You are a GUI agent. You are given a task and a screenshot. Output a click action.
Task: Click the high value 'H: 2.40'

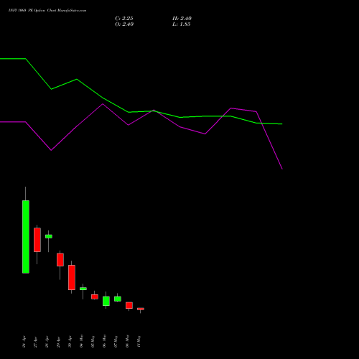[182, 19]
